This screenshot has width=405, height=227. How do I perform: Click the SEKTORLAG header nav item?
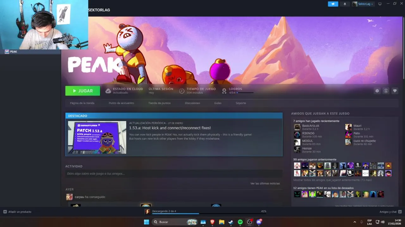(x=99, y=10)
